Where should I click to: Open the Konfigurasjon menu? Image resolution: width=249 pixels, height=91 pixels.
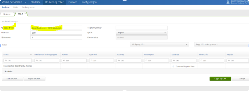coord(89,2)
